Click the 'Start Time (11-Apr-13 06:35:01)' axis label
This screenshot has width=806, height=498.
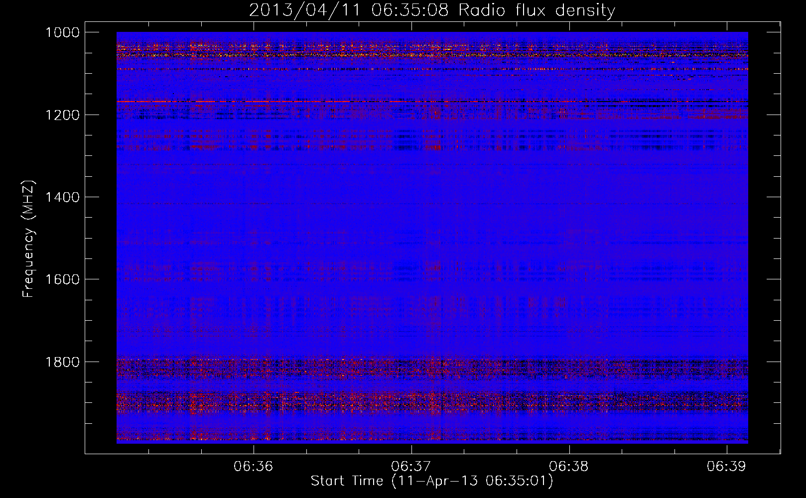click(432, 481)
